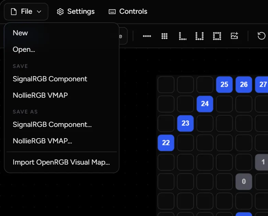Screen dimensions: 268x216
Task: Select LED cell 27 in grid
Action: point(261,84)
